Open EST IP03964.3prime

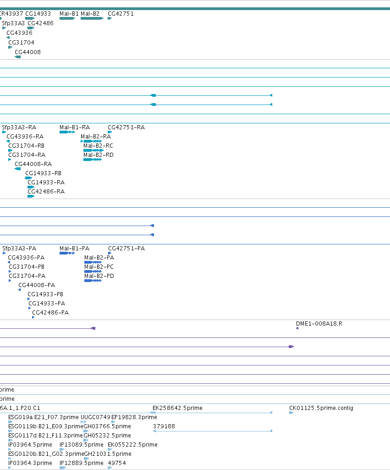coord(30,463)
